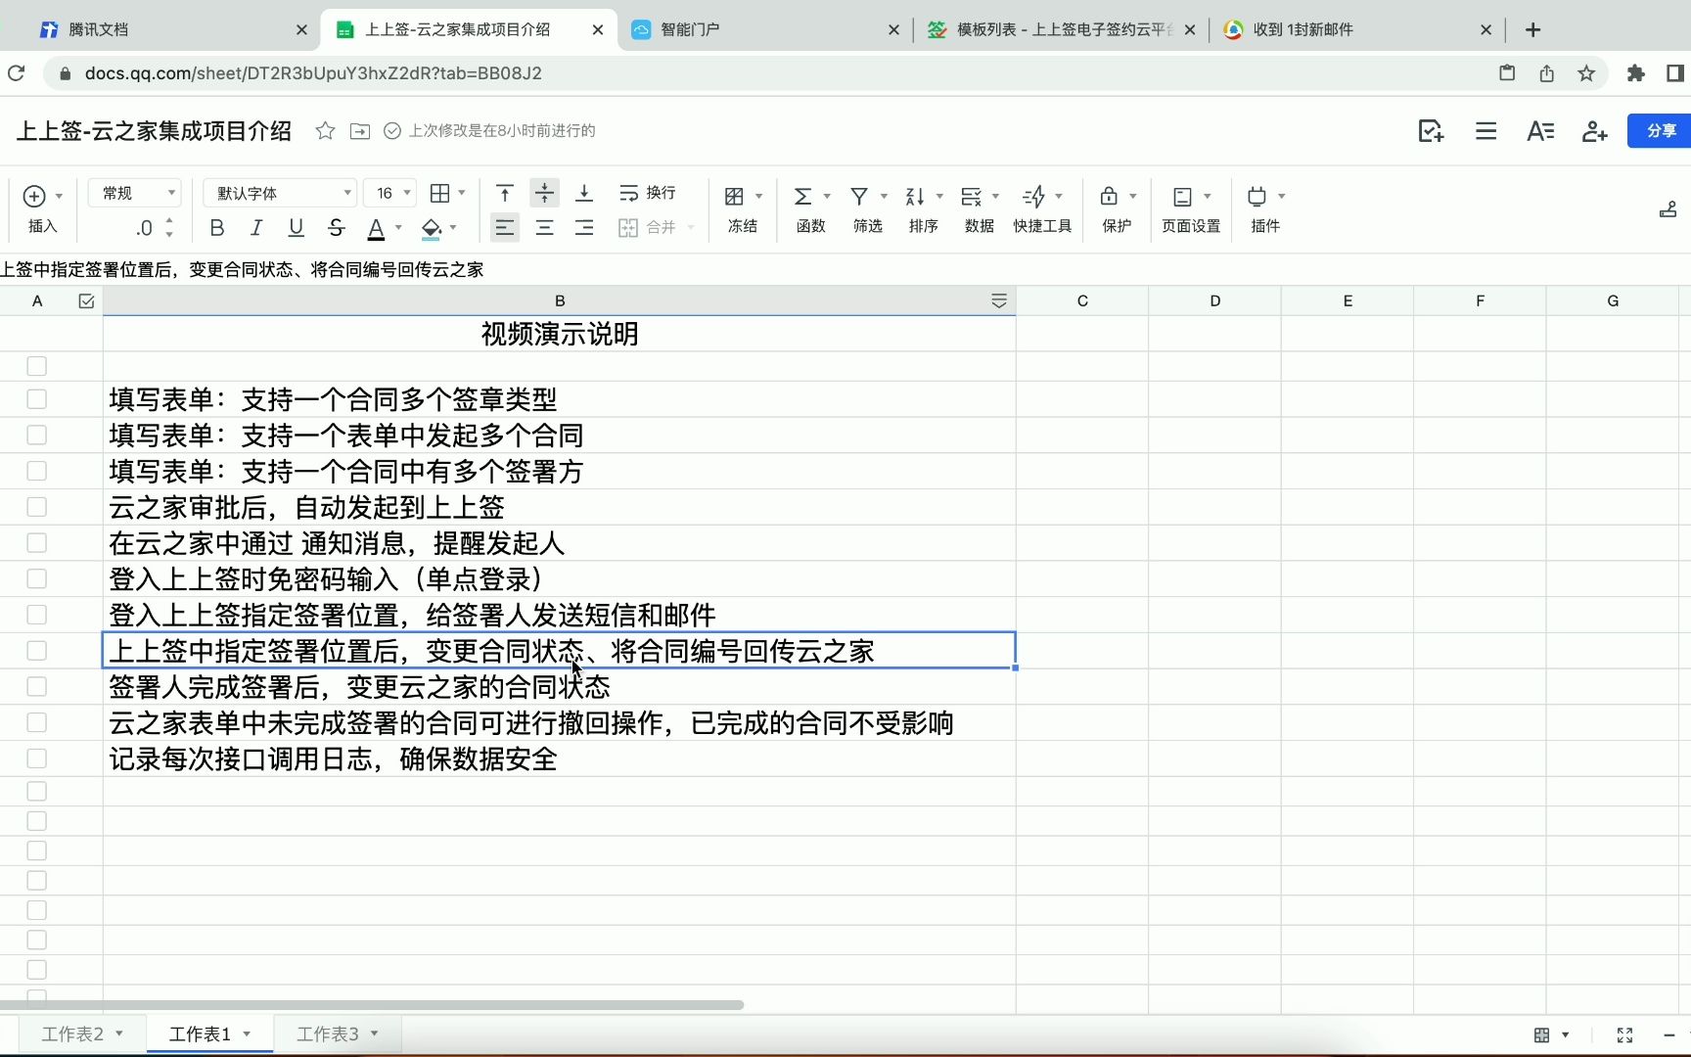The height and width of the screenshot is (1057, 1691).
Task: Switch to browser tab 智能门户
Action: (766, 29)
